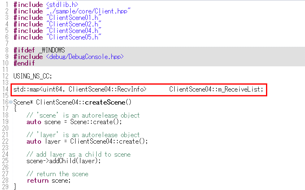Click line number 29 in gutter
The image size is (305, 190).
[x=5, y=187]
